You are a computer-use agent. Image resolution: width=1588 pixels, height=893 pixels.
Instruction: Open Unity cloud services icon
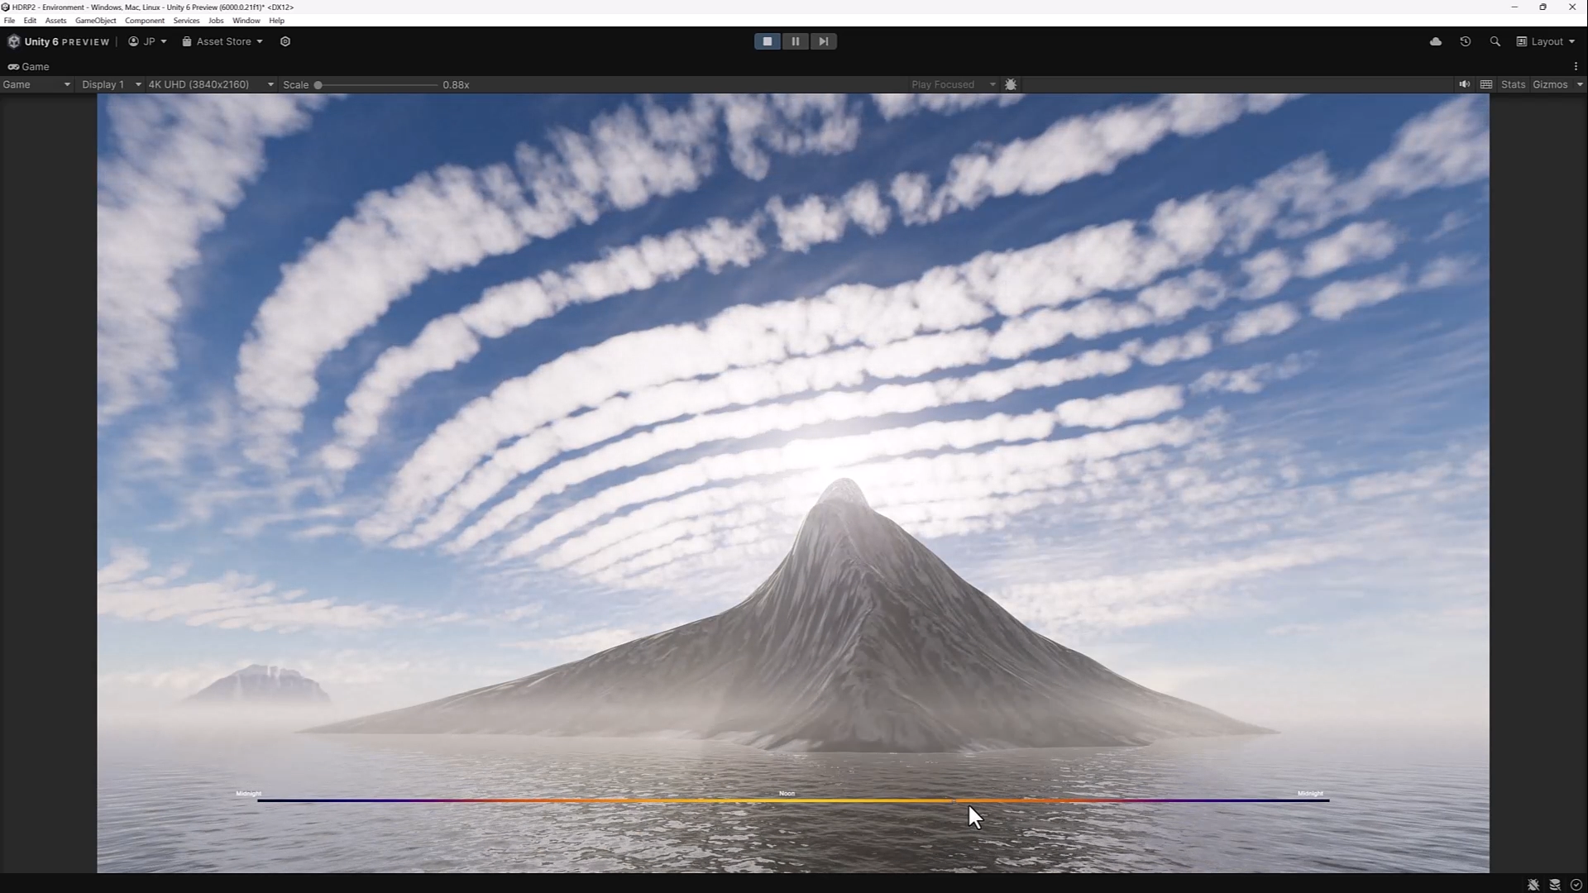coord(1436,41)
